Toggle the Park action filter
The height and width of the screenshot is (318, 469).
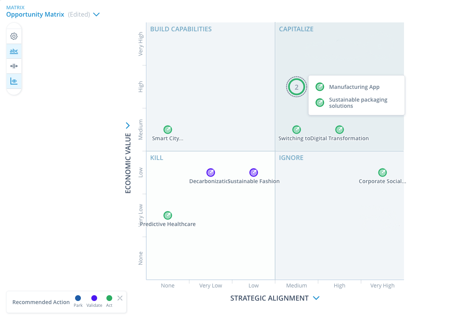click(78, 298)
